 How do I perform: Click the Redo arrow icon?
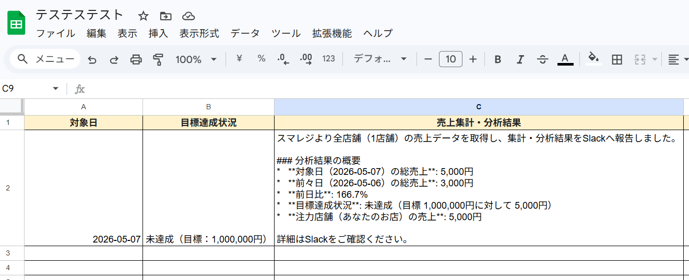(114, 59)
